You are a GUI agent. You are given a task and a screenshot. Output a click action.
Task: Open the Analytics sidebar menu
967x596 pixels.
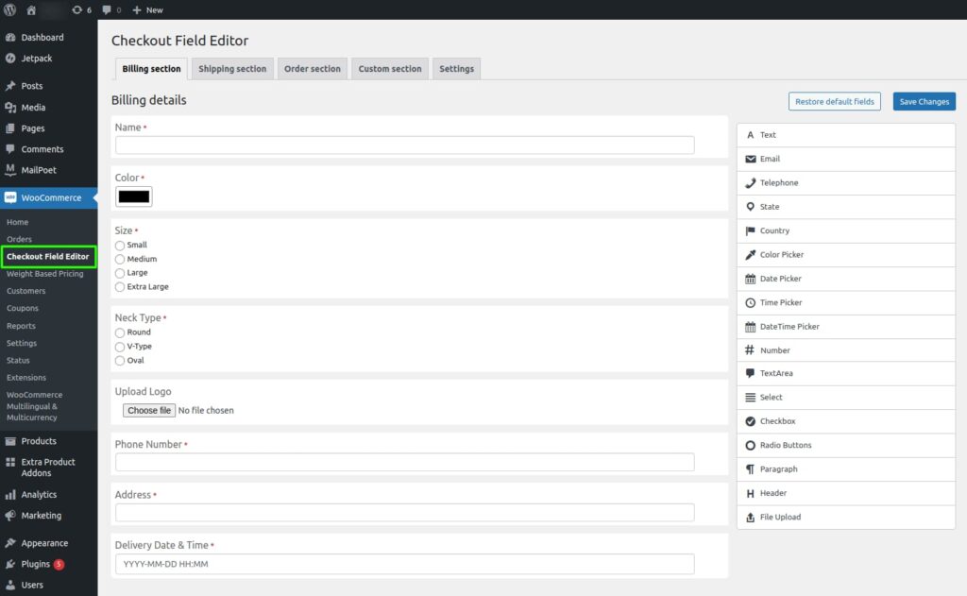(x=49, y=495)
